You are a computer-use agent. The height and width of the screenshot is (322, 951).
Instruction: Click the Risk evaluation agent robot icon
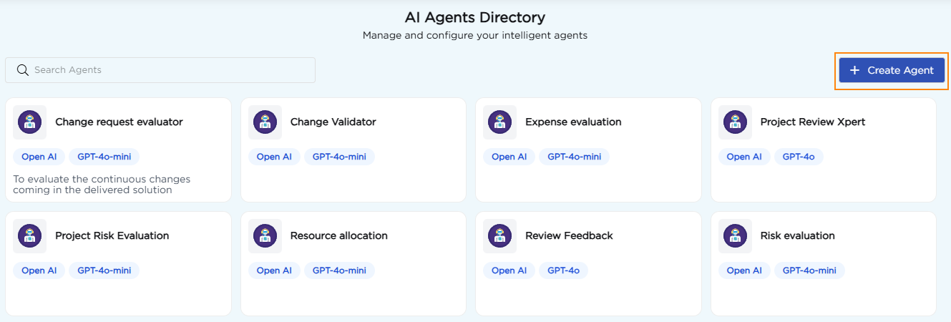click(x=735, y=235)
